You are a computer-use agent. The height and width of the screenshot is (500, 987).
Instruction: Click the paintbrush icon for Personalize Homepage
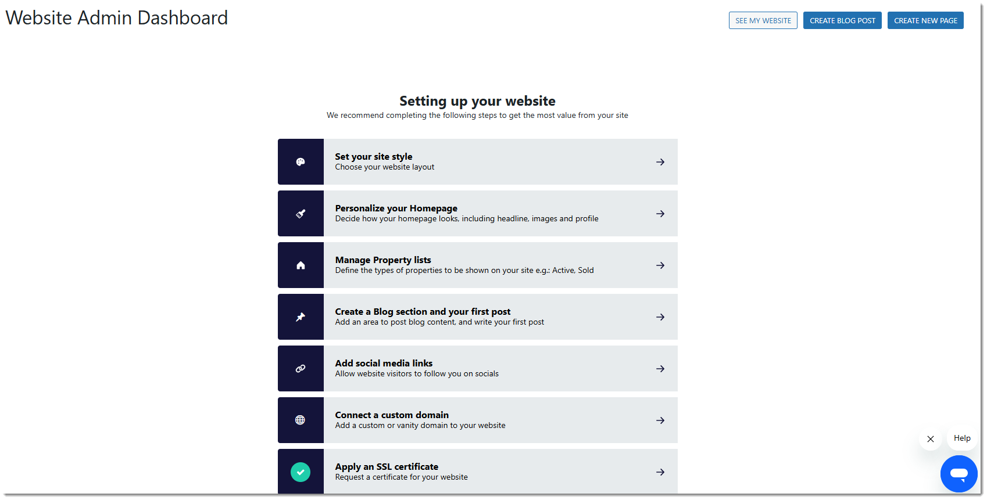[x=301, y=214]
